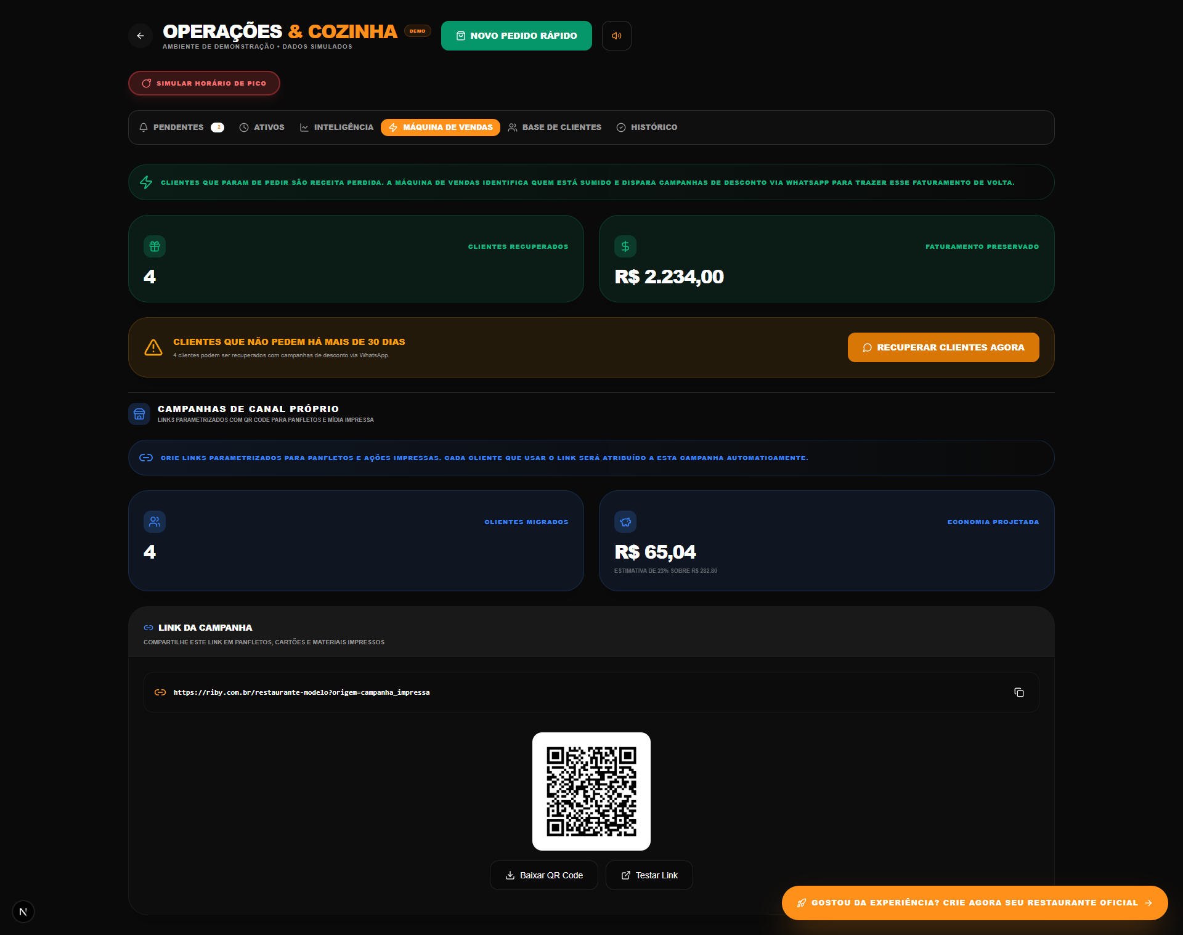Image resolution: width=1183 pixels, height=935 pixels.
Task: Start Simular Horário de Pico
Action: click(204, 83)
